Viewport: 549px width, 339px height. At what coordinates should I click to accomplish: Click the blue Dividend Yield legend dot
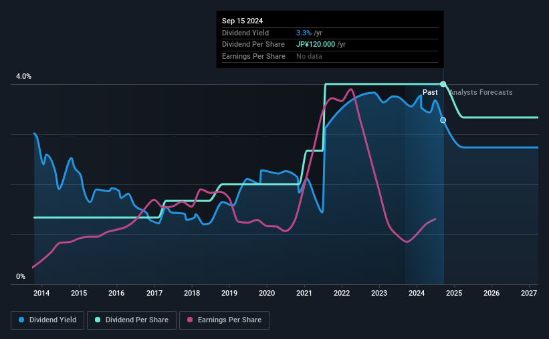tap(21, 320)
